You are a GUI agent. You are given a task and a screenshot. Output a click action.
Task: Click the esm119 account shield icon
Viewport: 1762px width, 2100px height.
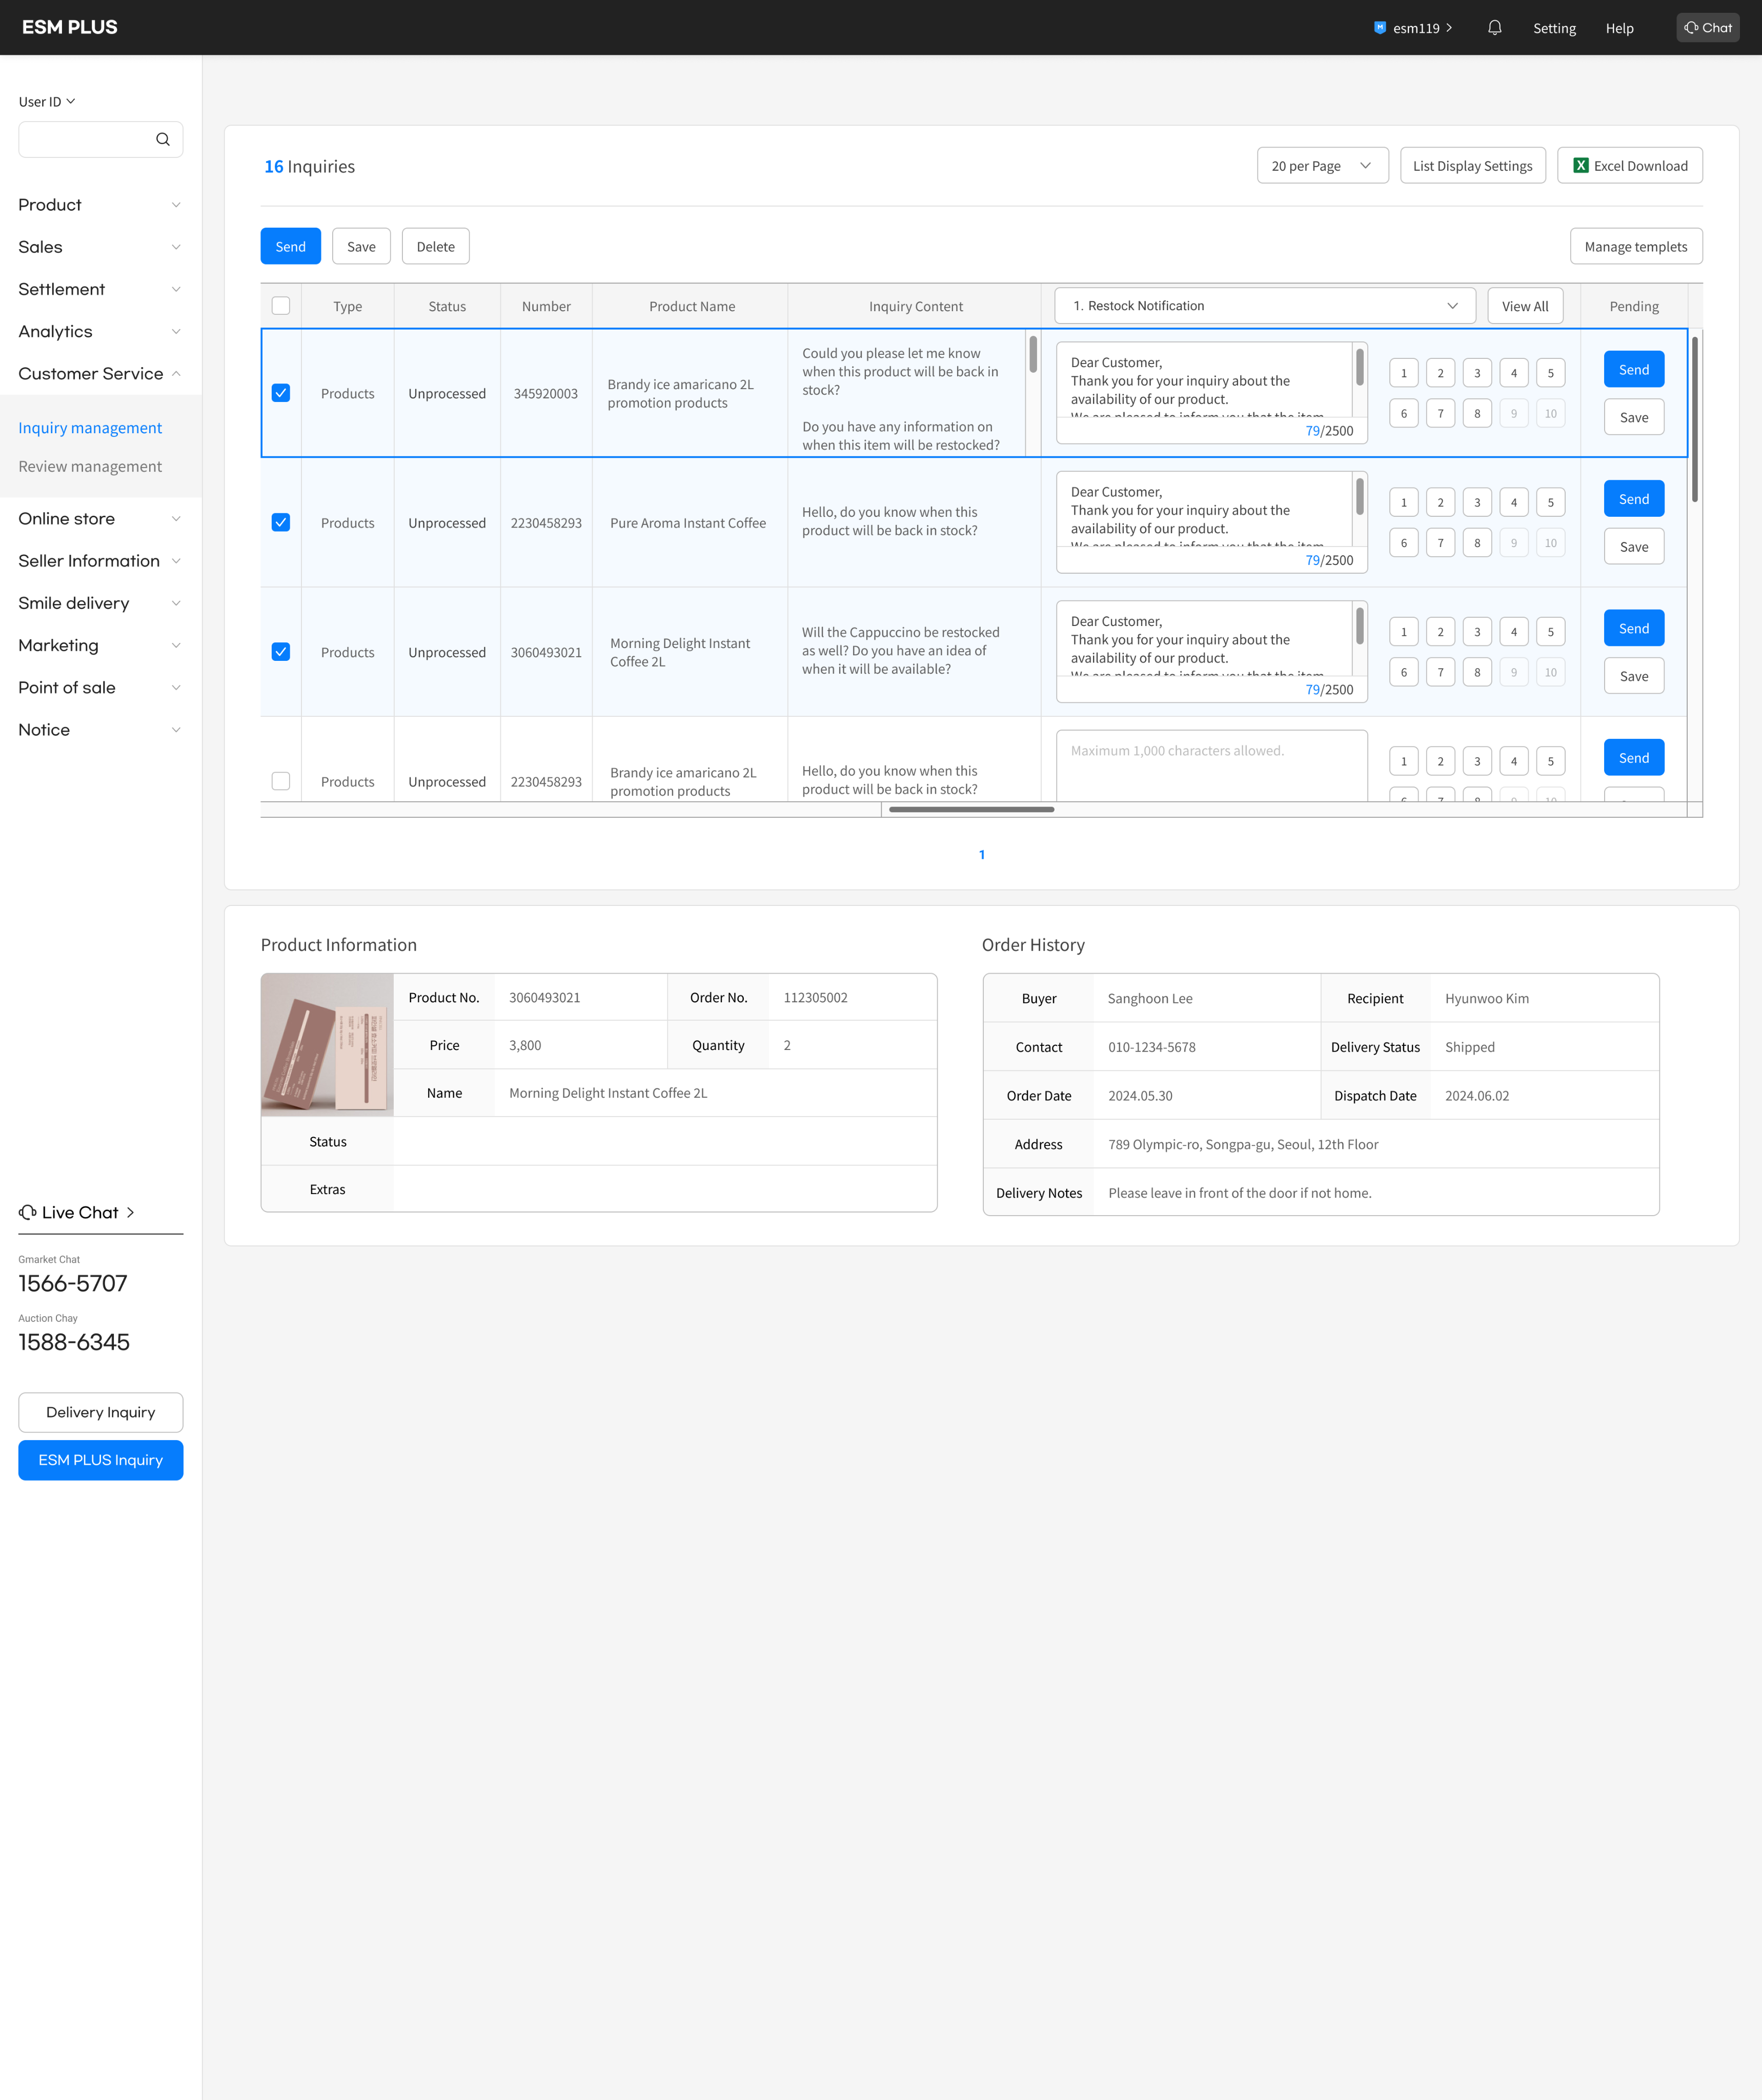tap(1379, 28)
